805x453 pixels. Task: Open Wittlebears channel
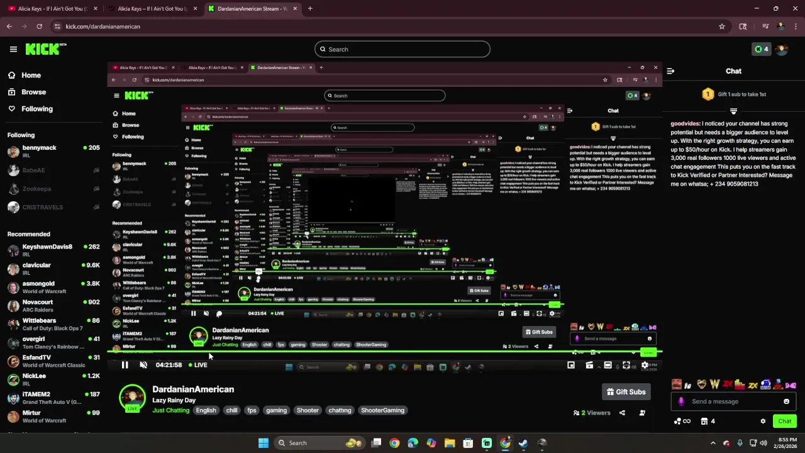coord(53,324)
